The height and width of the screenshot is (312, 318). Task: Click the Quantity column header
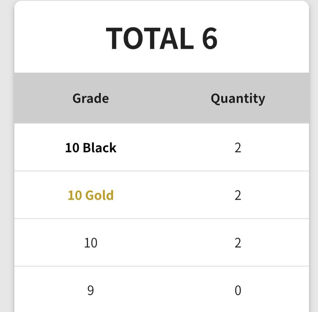[x=238, y=98]
